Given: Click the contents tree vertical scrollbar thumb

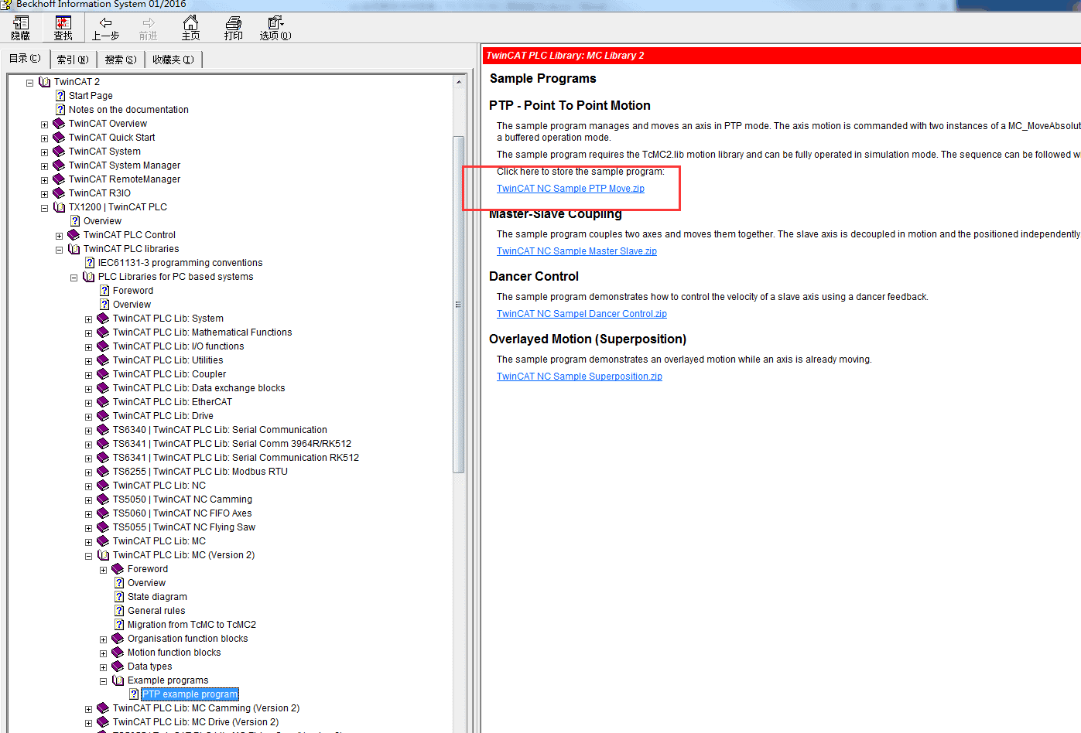Looking at the screenshot, I should pos(459,304).
